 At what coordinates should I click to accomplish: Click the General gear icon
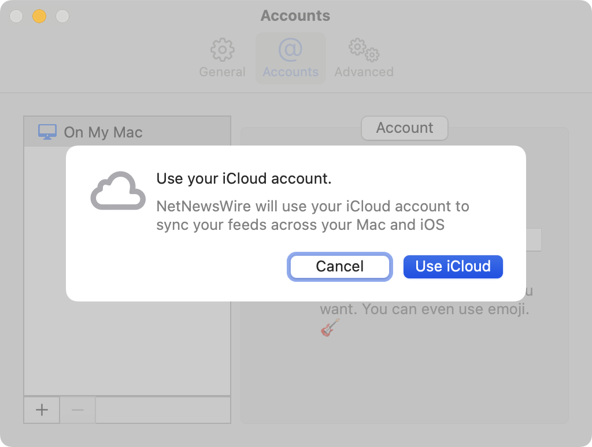tap(222, 50)
